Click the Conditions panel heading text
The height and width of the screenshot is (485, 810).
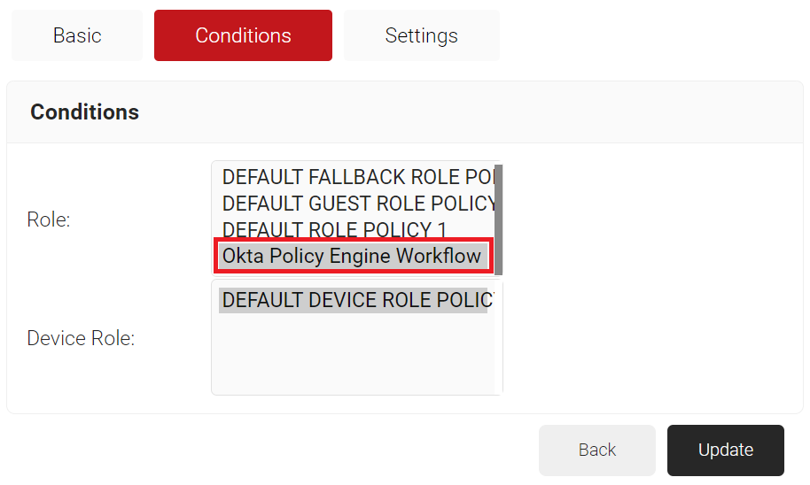click(85, 112)
